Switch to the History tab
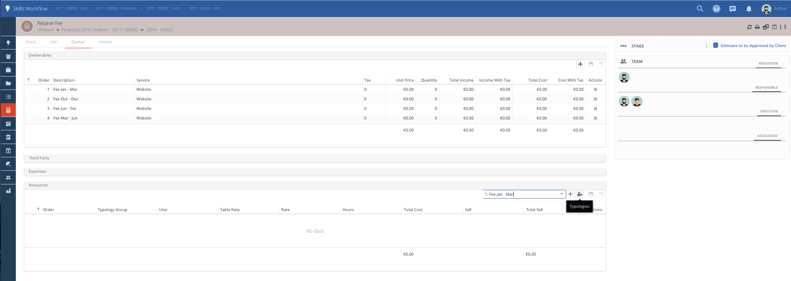 105,42
